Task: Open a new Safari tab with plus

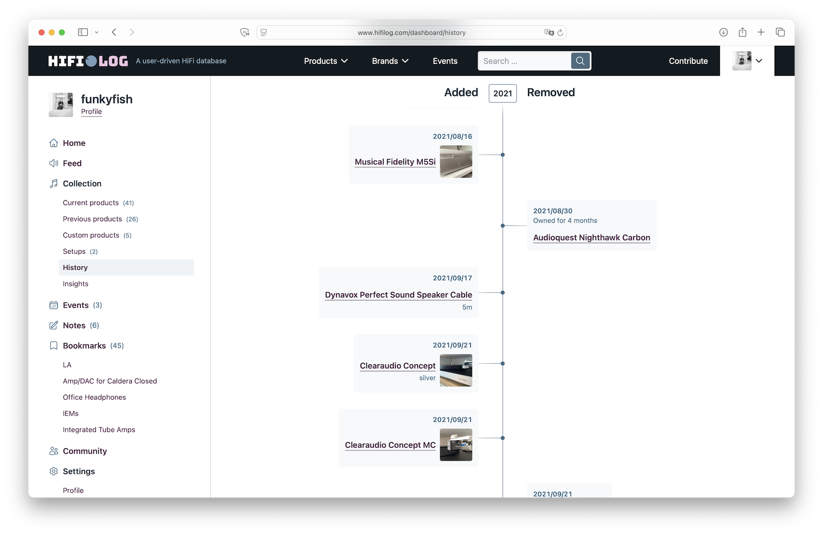Action: [761, 32]
